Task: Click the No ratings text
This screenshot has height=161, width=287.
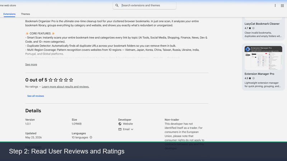Action: (32, 87)
